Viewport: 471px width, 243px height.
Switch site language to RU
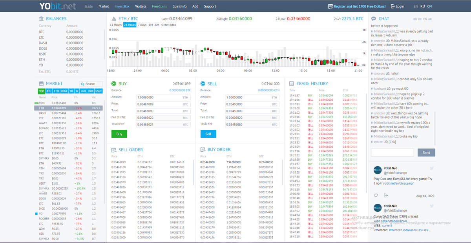pyautogui.click(x=423, y=6)
